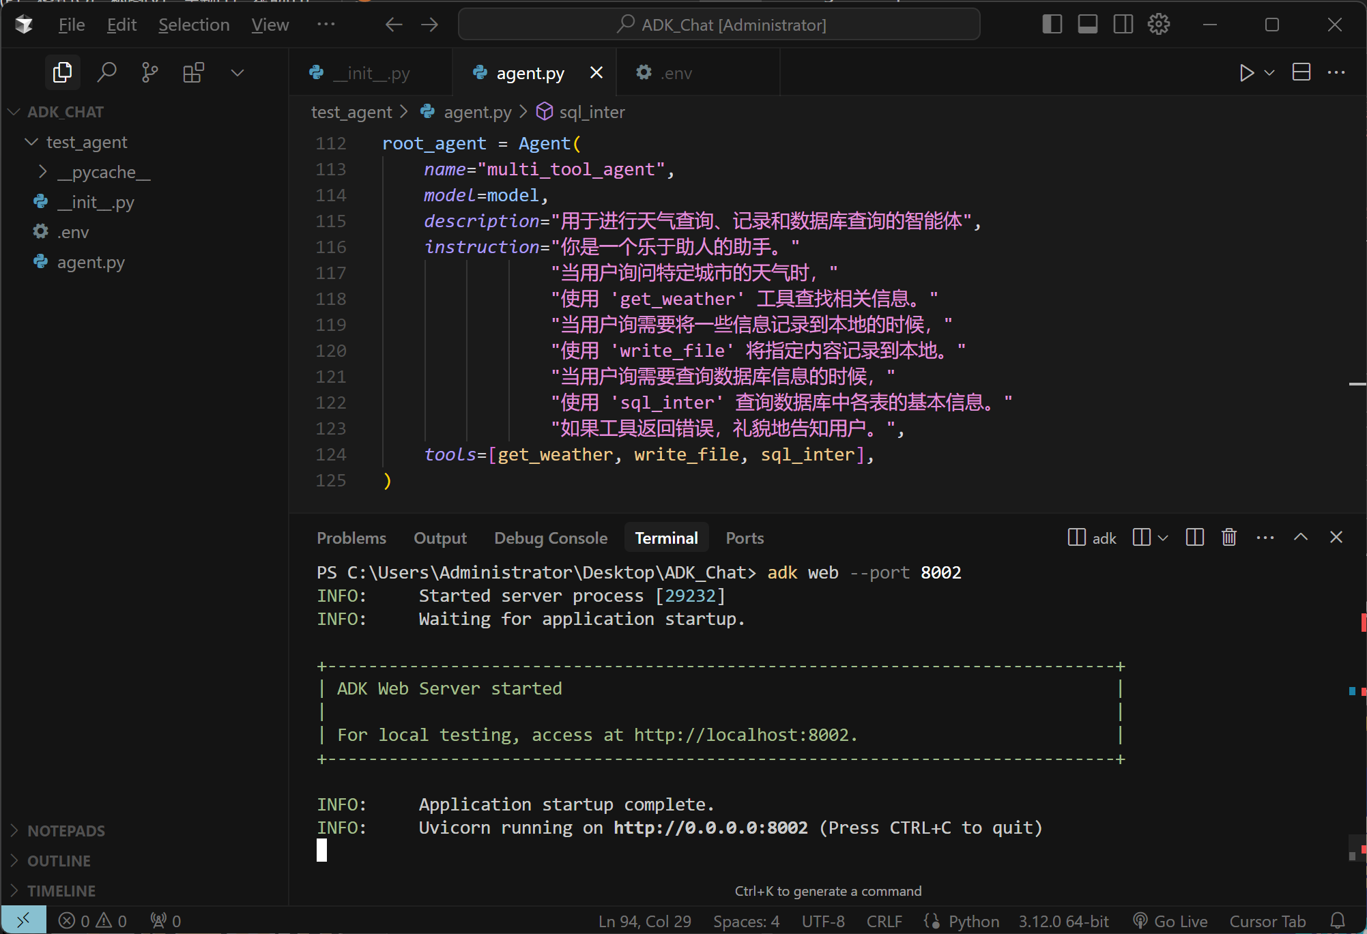Screen dimensions: 1367x934
Task: Change line ending via CRLF status
Action: point(884,921)
